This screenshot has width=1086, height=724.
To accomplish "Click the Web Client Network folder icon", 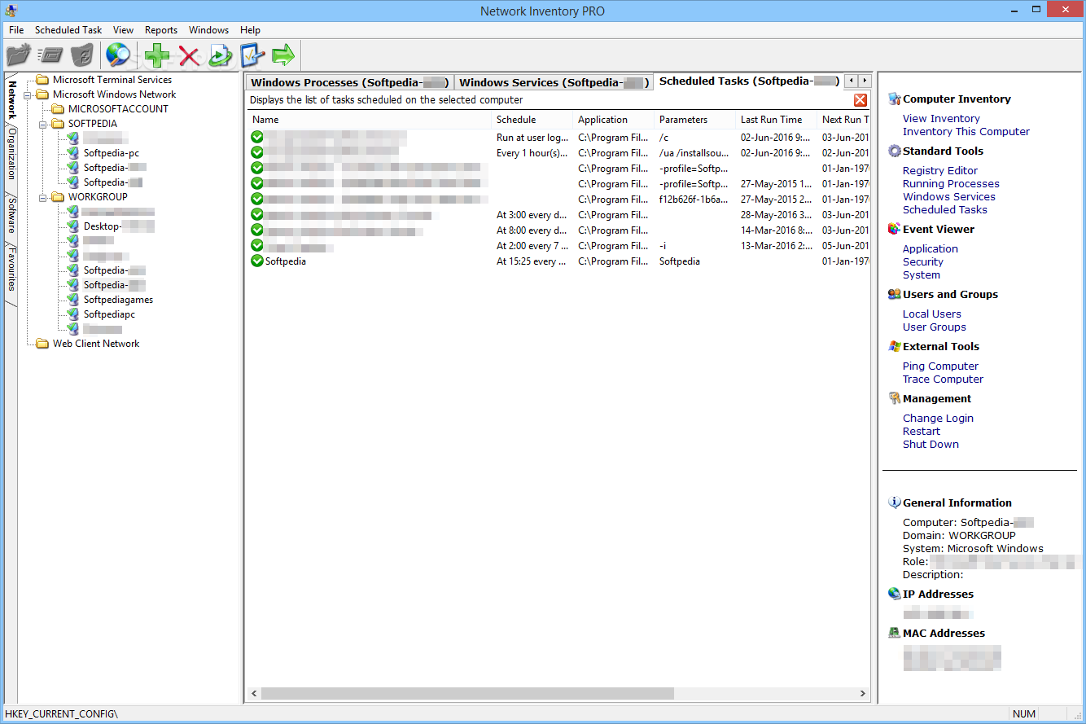I will pos(42,343).
